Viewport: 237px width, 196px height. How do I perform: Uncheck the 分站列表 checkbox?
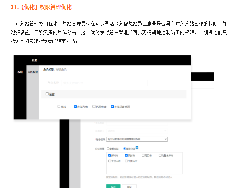coord(75,106)
